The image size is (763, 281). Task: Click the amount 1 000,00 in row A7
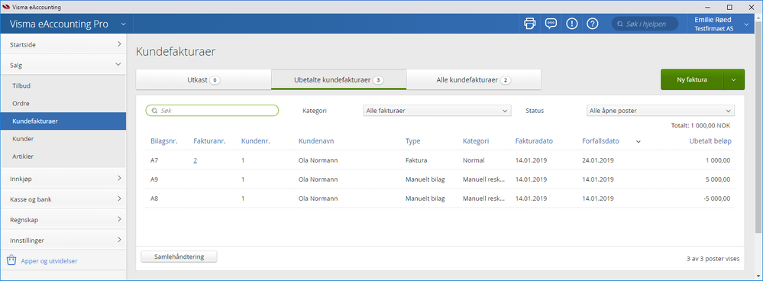(x=717, y=160)
